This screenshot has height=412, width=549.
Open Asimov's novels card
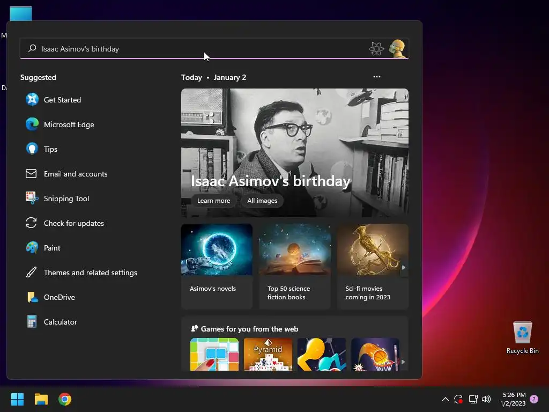pyautogui.click(x=217, y=266)
